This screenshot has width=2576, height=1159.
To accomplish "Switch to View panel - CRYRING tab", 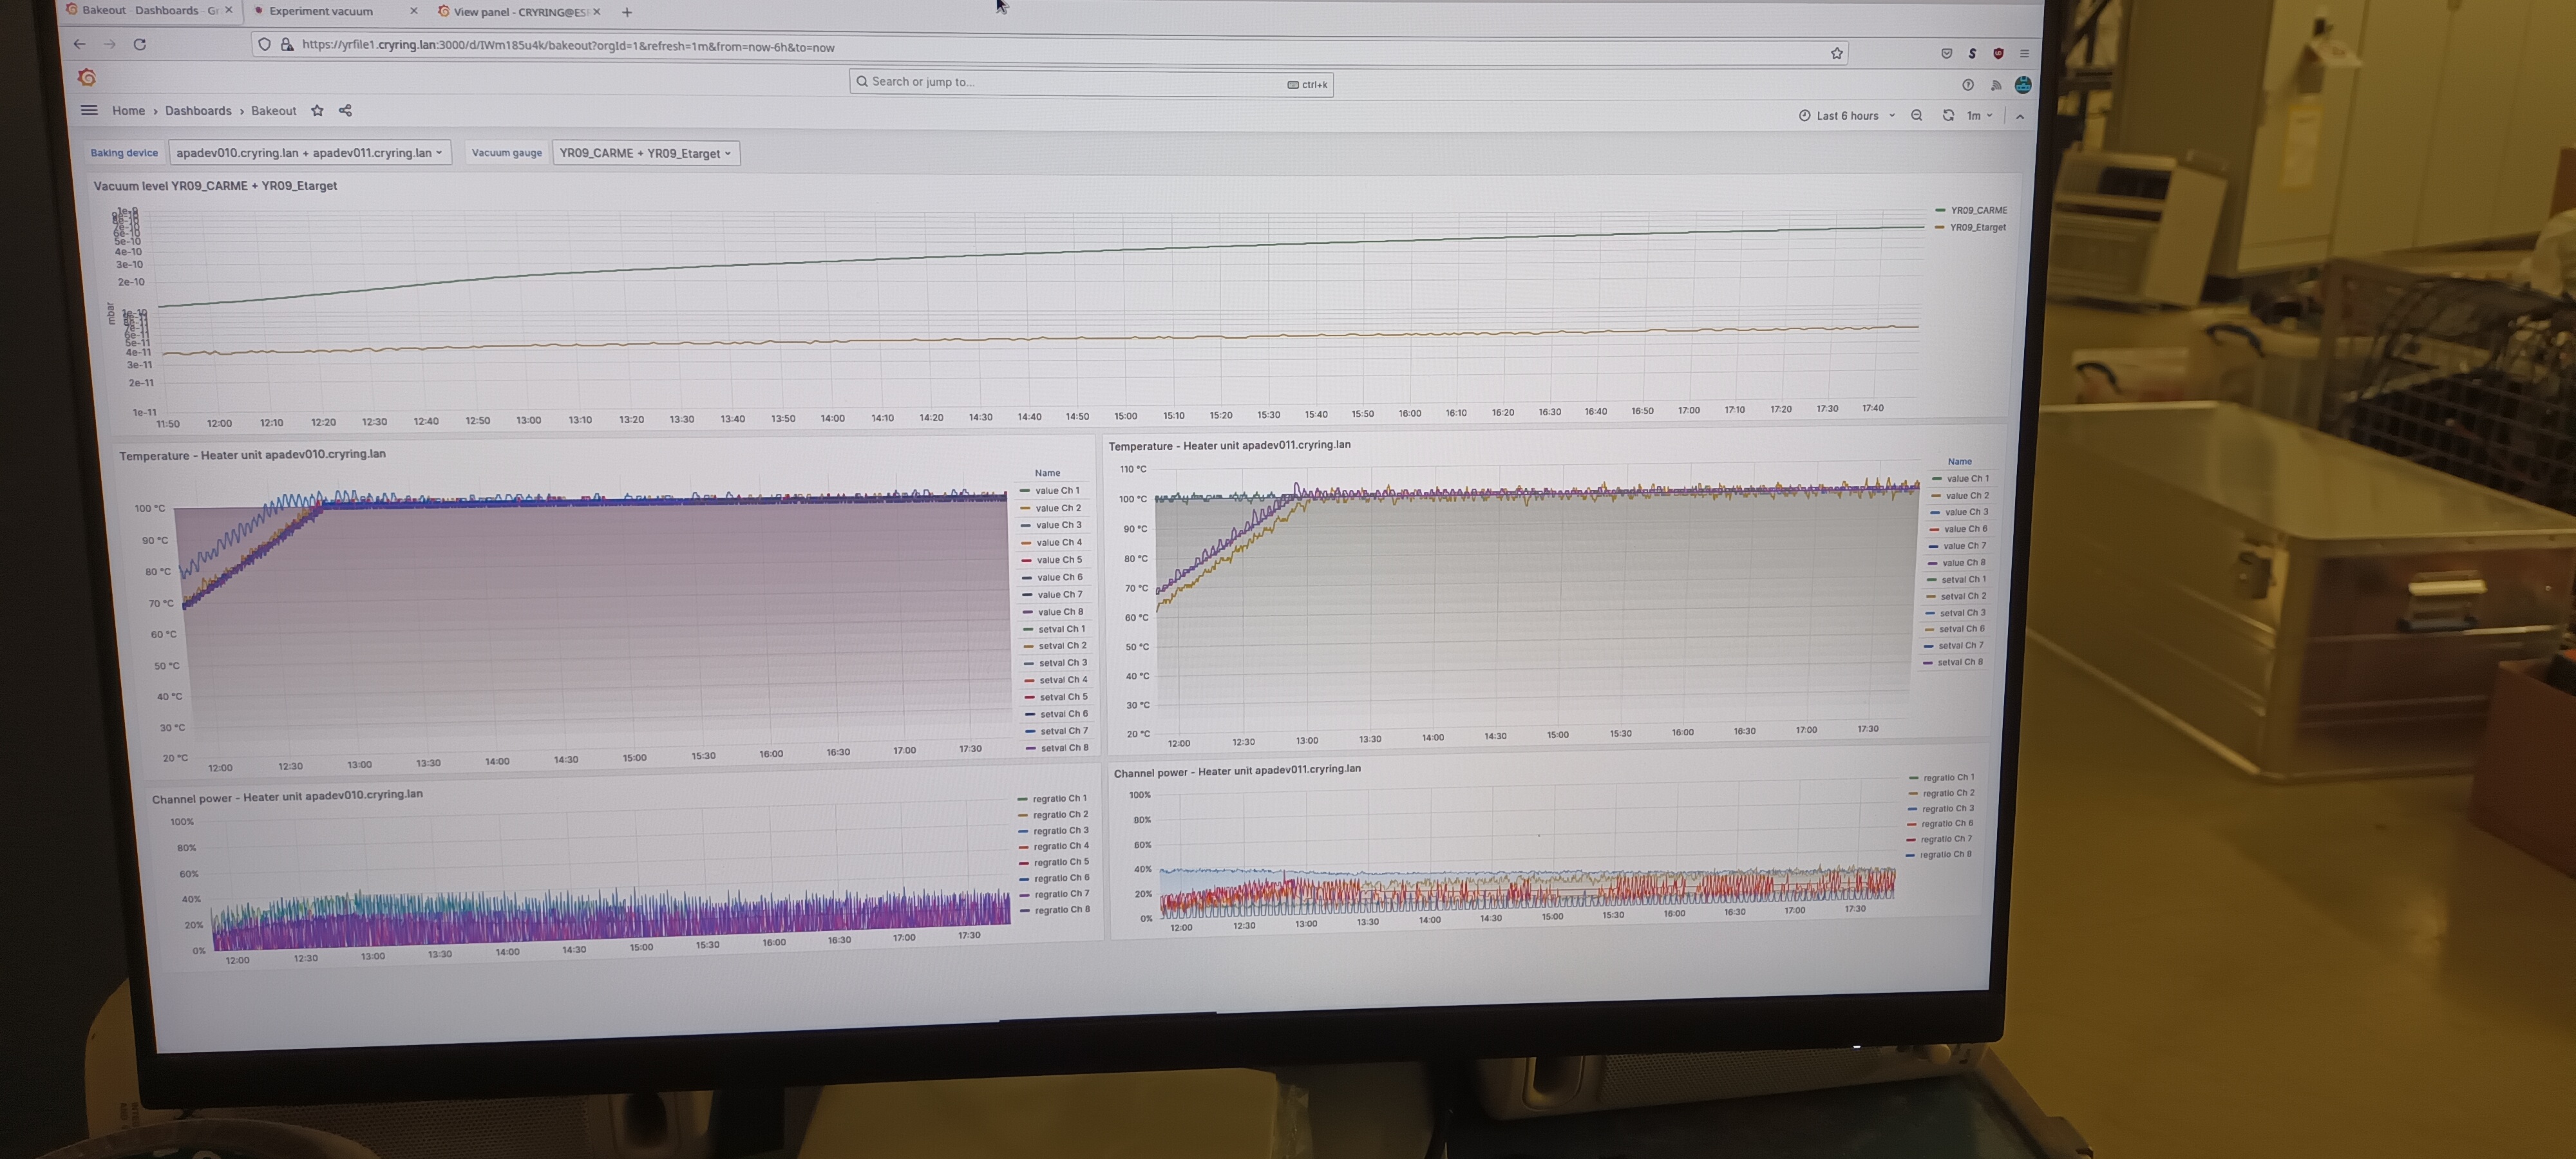I will click(x=520, y=12).
